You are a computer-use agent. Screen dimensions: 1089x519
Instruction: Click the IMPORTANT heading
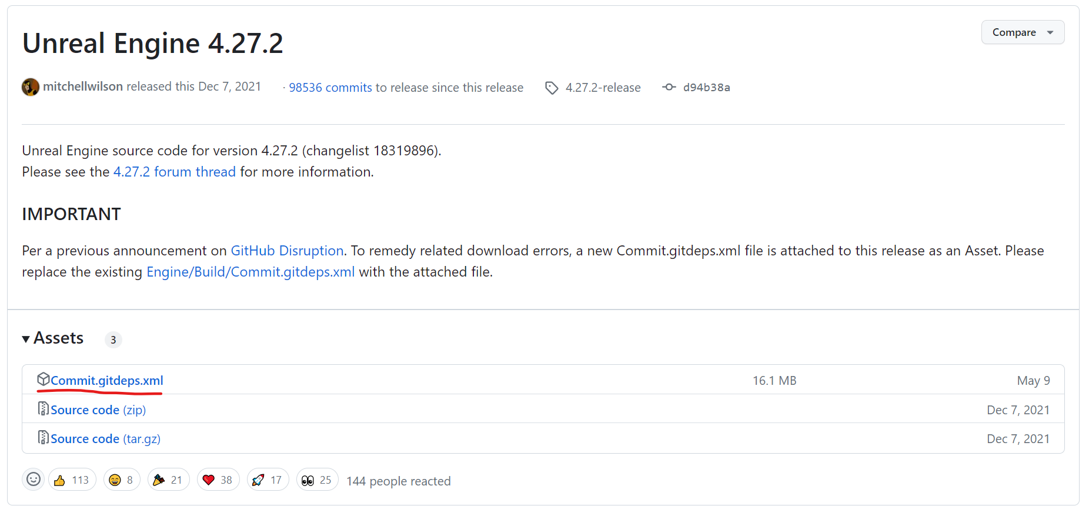pyautogui.click(x=72, y=214)
